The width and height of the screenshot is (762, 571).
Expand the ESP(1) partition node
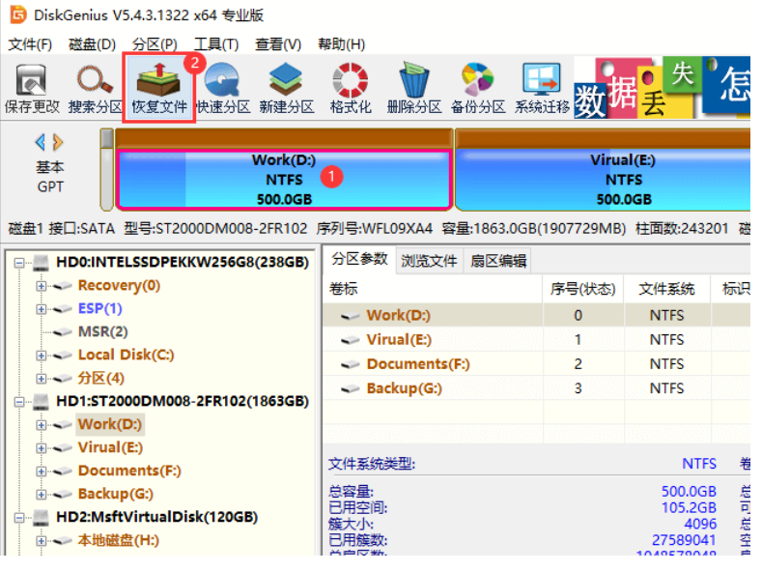(x=42, y=309)
